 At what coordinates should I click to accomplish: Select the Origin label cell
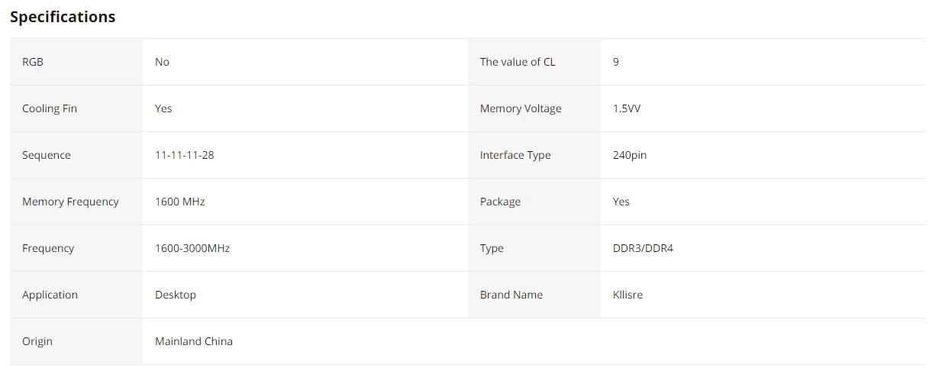coord(76,341)
